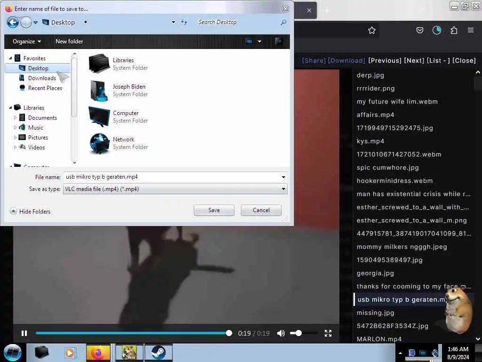The image size is (482, 362).
Task: Click the [Download] link
Action: (x=346, y=60)
